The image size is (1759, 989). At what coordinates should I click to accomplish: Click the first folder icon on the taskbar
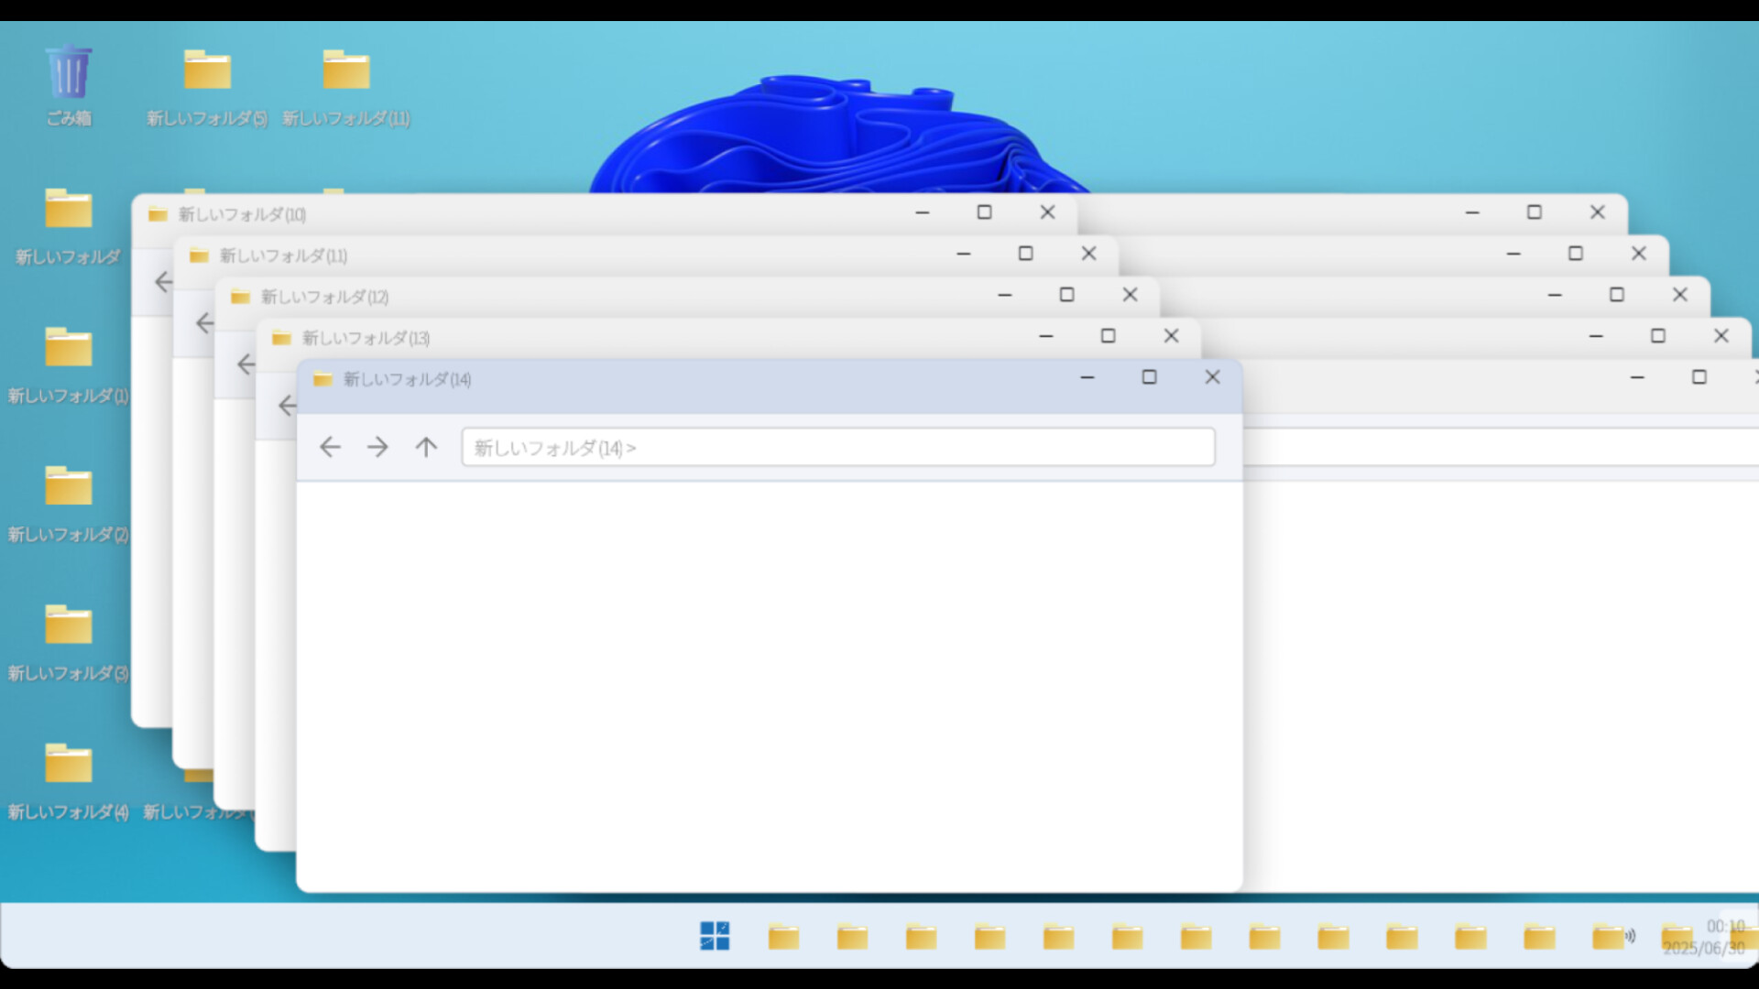tap(784, 936)
